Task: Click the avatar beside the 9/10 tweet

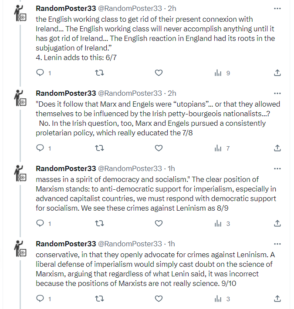Action: coord(20,251)
